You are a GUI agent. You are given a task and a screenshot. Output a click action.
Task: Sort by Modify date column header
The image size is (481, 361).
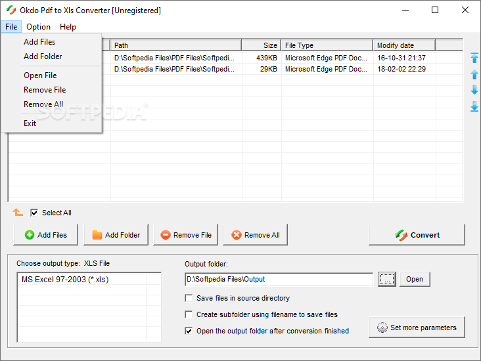coord(404,45)
